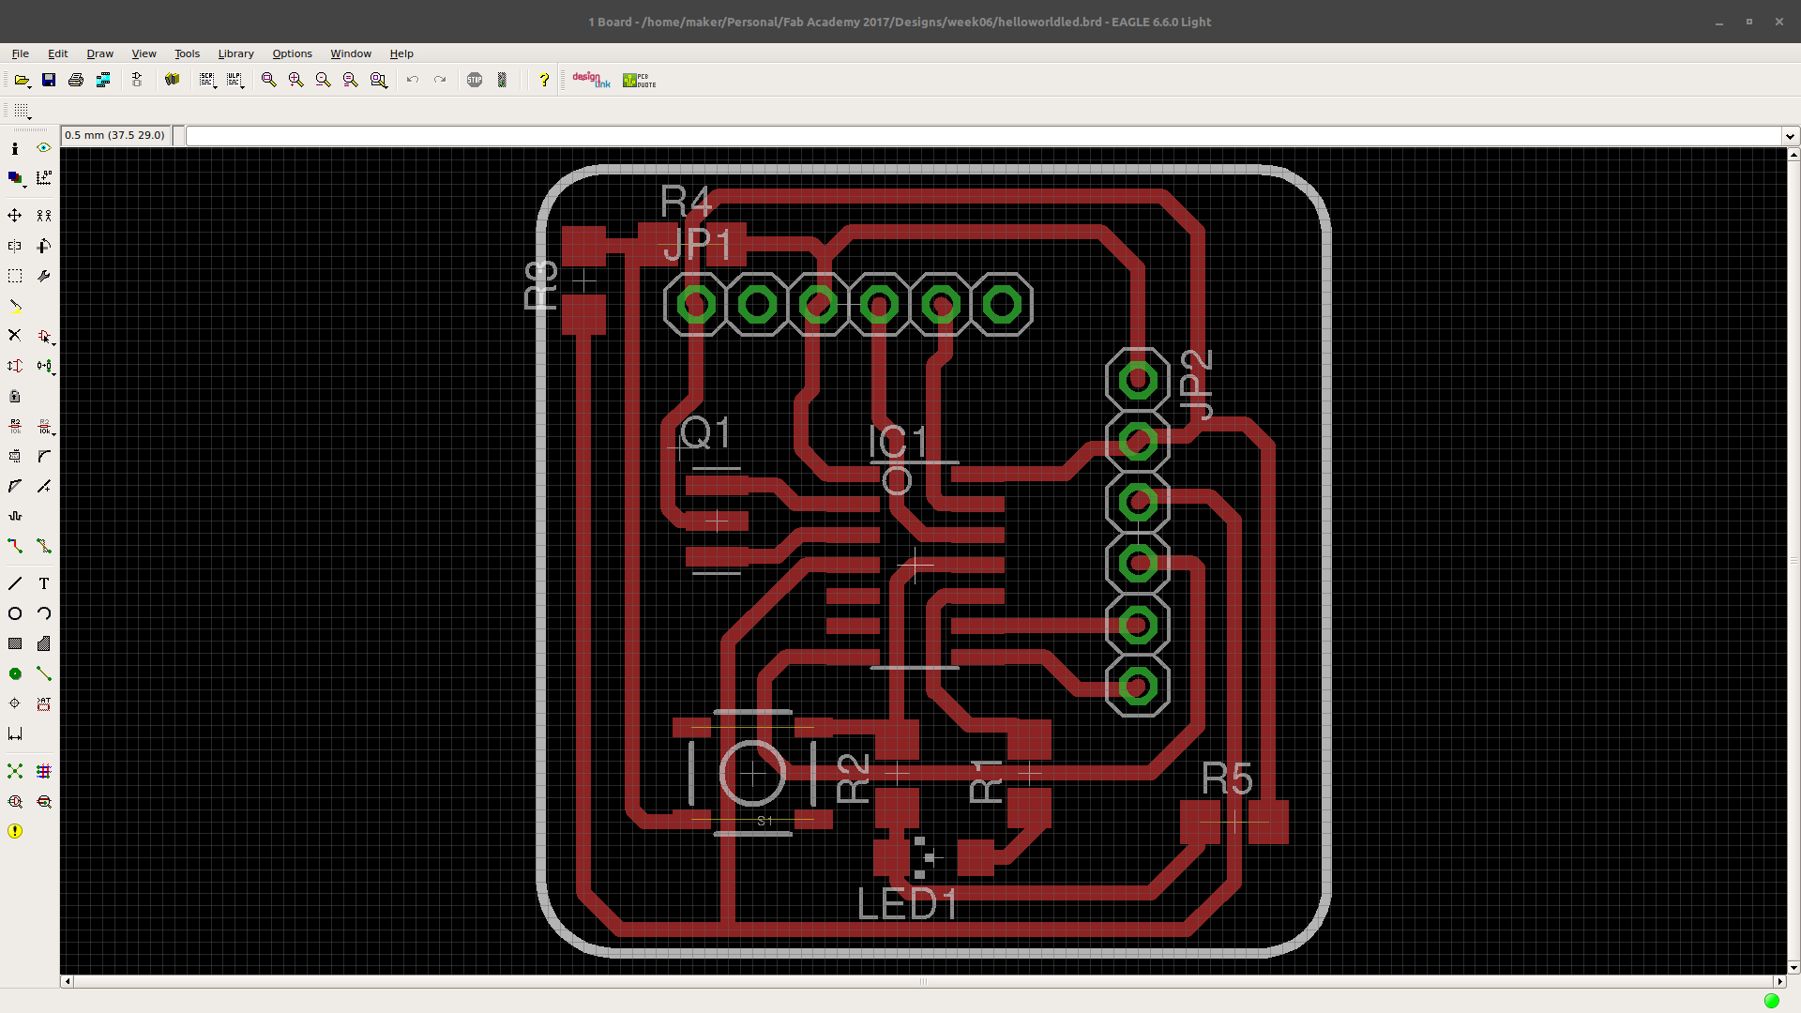Print the board using the printer icon
Screen dimensions: 1801x1013
point(76,81)
